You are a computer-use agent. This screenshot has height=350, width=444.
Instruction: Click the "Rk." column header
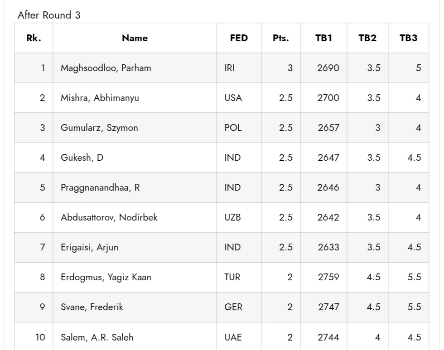34,38
